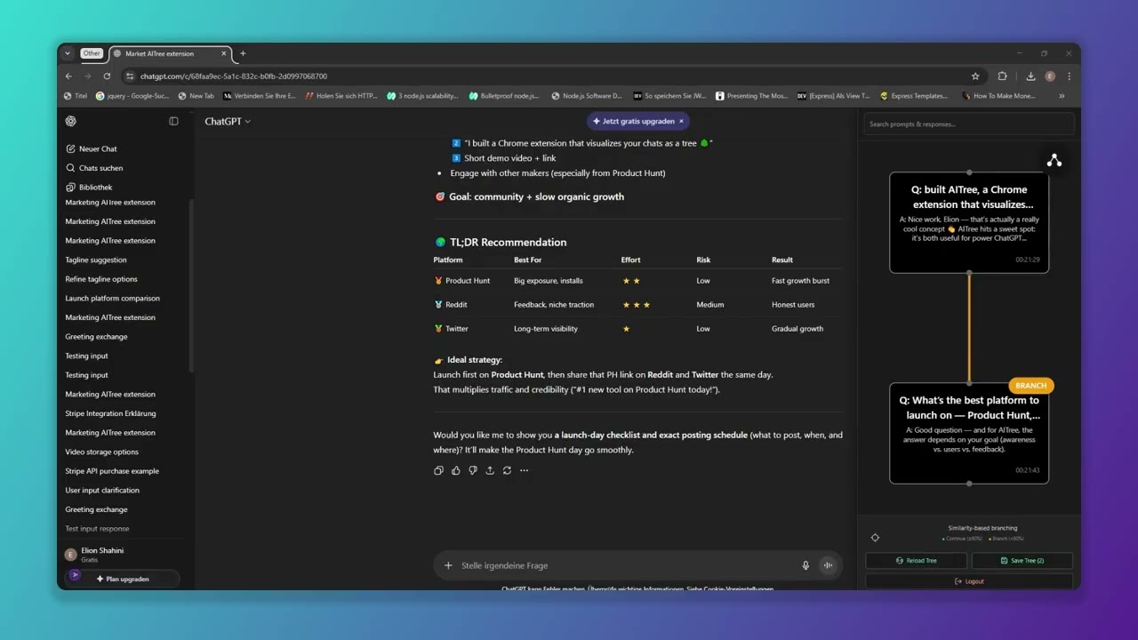Click the AITree logo icon in the panel
The height and width of the screenshot is (640, 1138).
point(1054,160)
